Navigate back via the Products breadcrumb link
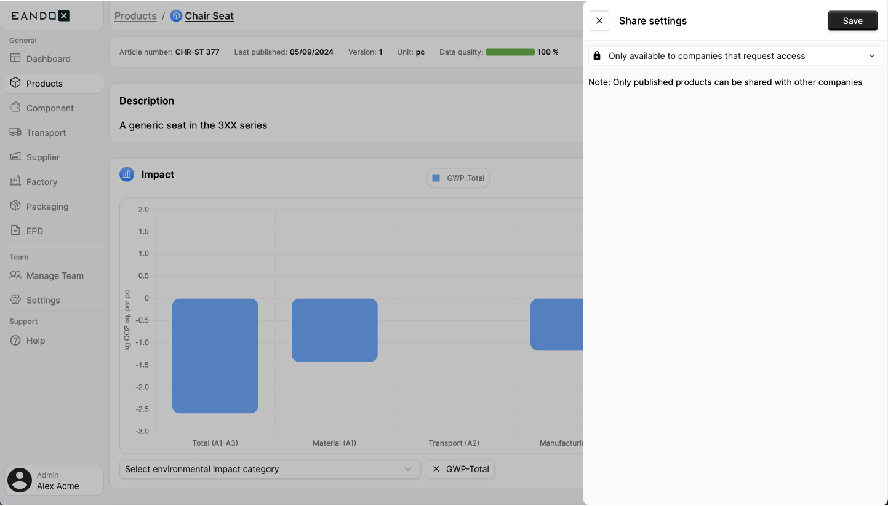 [x=135, y=15]
